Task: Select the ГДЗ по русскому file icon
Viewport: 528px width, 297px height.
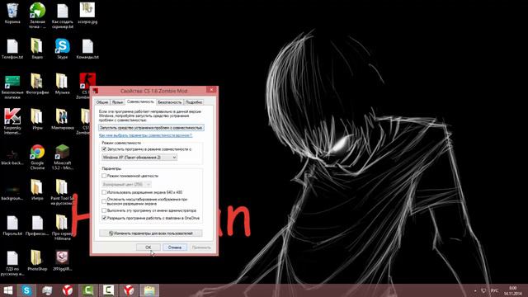Action: point(12,258)
